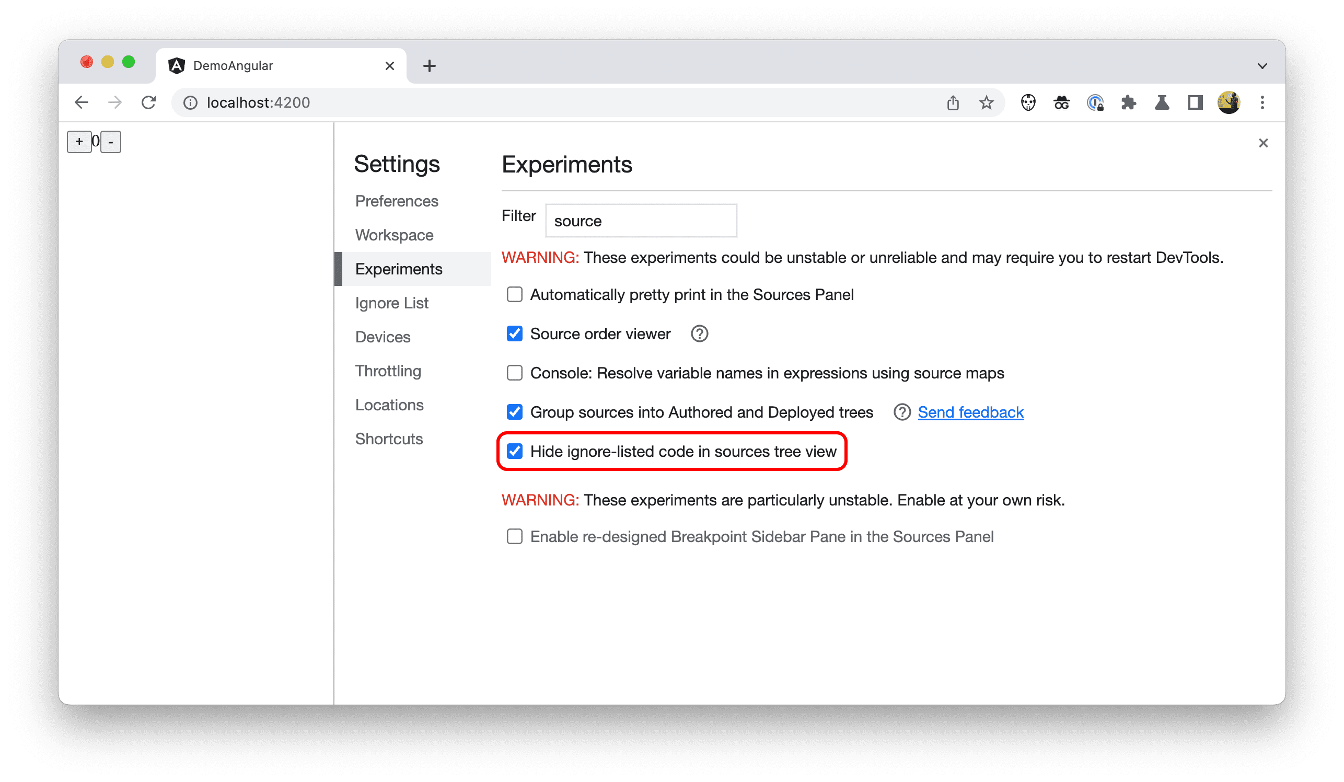Toggle 'Group sources into Authored and Deployed trees'
The height and width of the screenshot is (782, 1344).
coord(514,411)
